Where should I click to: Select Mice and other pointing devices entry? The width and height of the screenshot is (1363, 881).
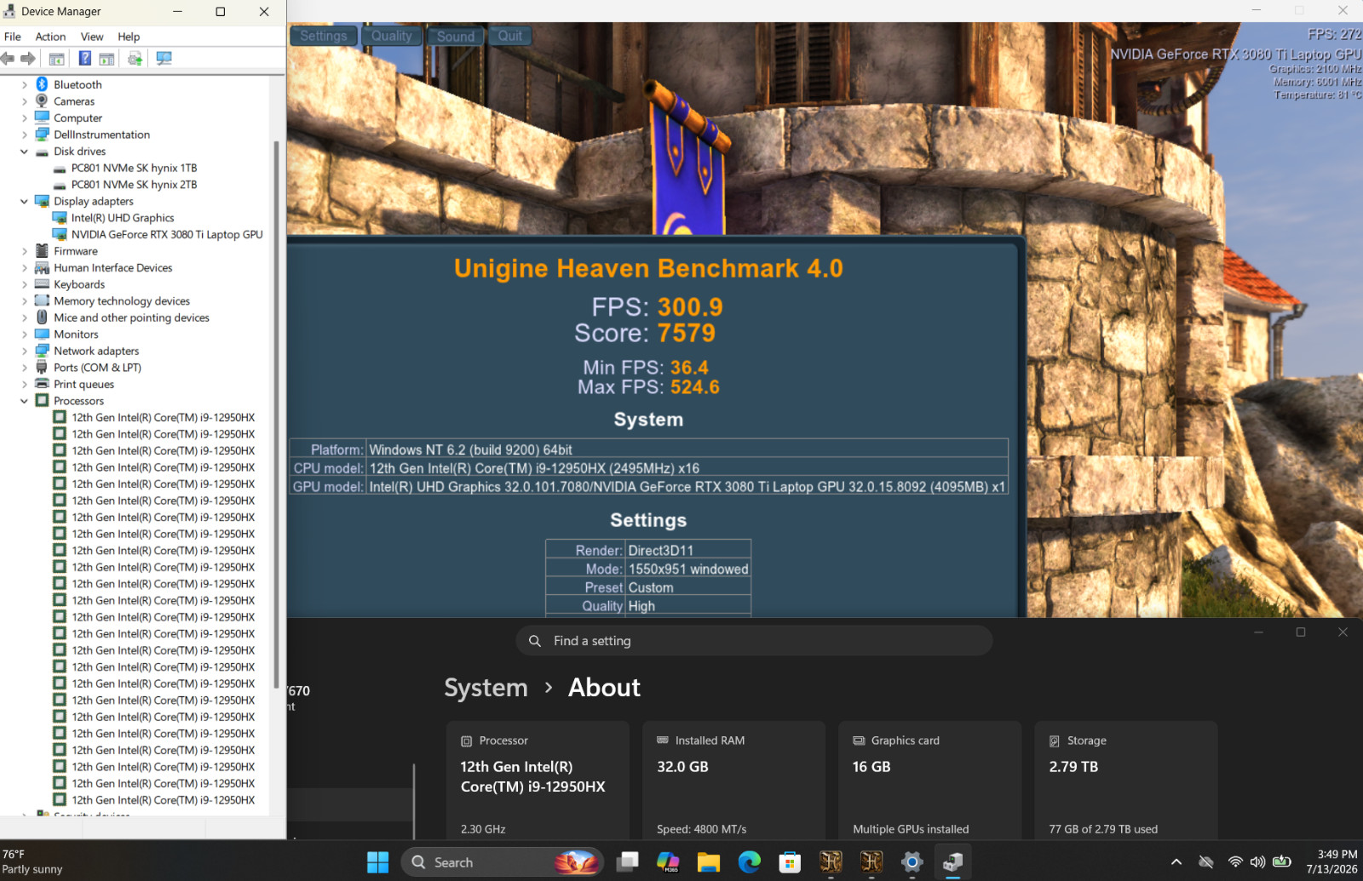(131, 318)
